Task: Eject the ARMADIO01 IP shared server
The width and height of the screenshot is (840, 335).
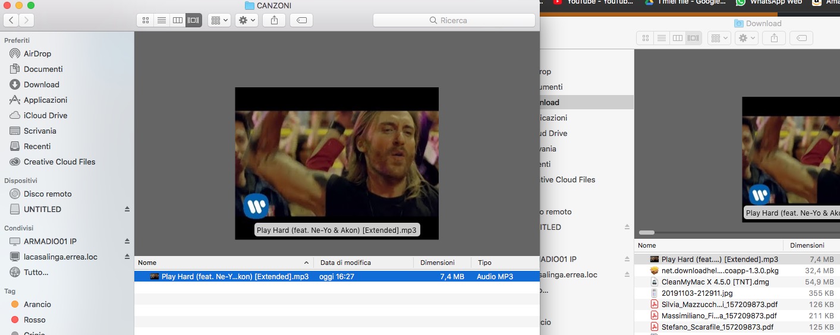Action: coord(127,242)
